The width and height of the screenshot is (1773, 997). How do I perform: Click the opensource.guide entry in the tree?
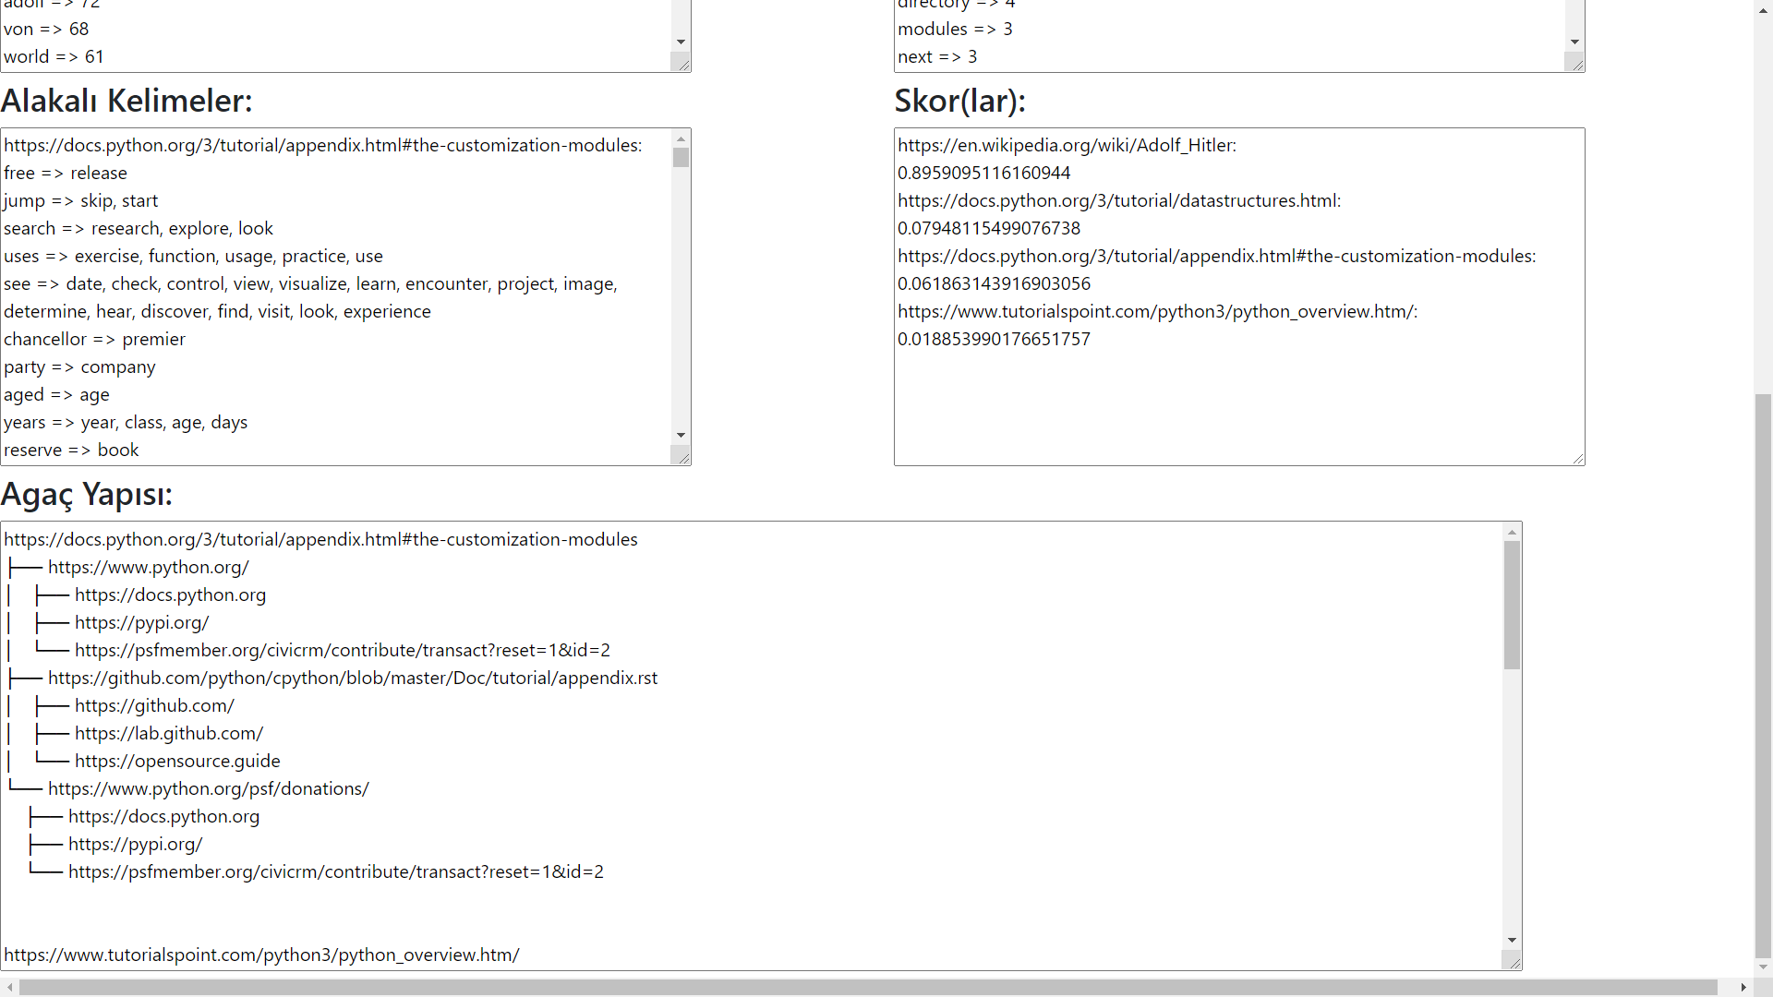[x=177, y=761]
